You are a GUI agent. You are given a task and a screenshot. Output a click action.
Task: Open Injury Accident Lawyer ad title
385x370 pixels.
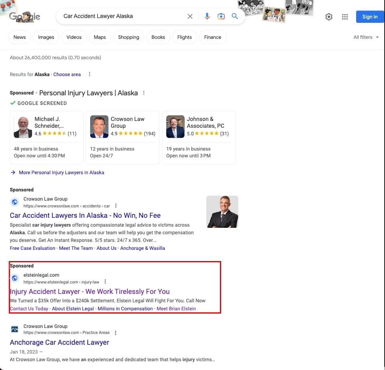(90, 292)
